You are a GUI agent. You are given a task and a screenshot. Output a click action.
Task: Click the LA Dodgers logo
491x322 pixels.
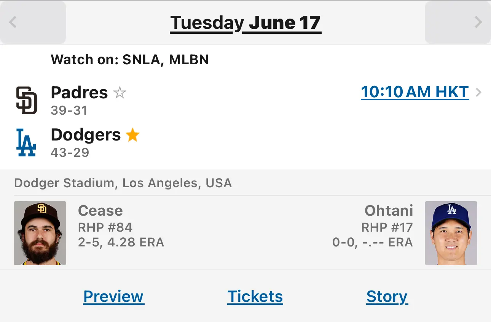point(26,143)
